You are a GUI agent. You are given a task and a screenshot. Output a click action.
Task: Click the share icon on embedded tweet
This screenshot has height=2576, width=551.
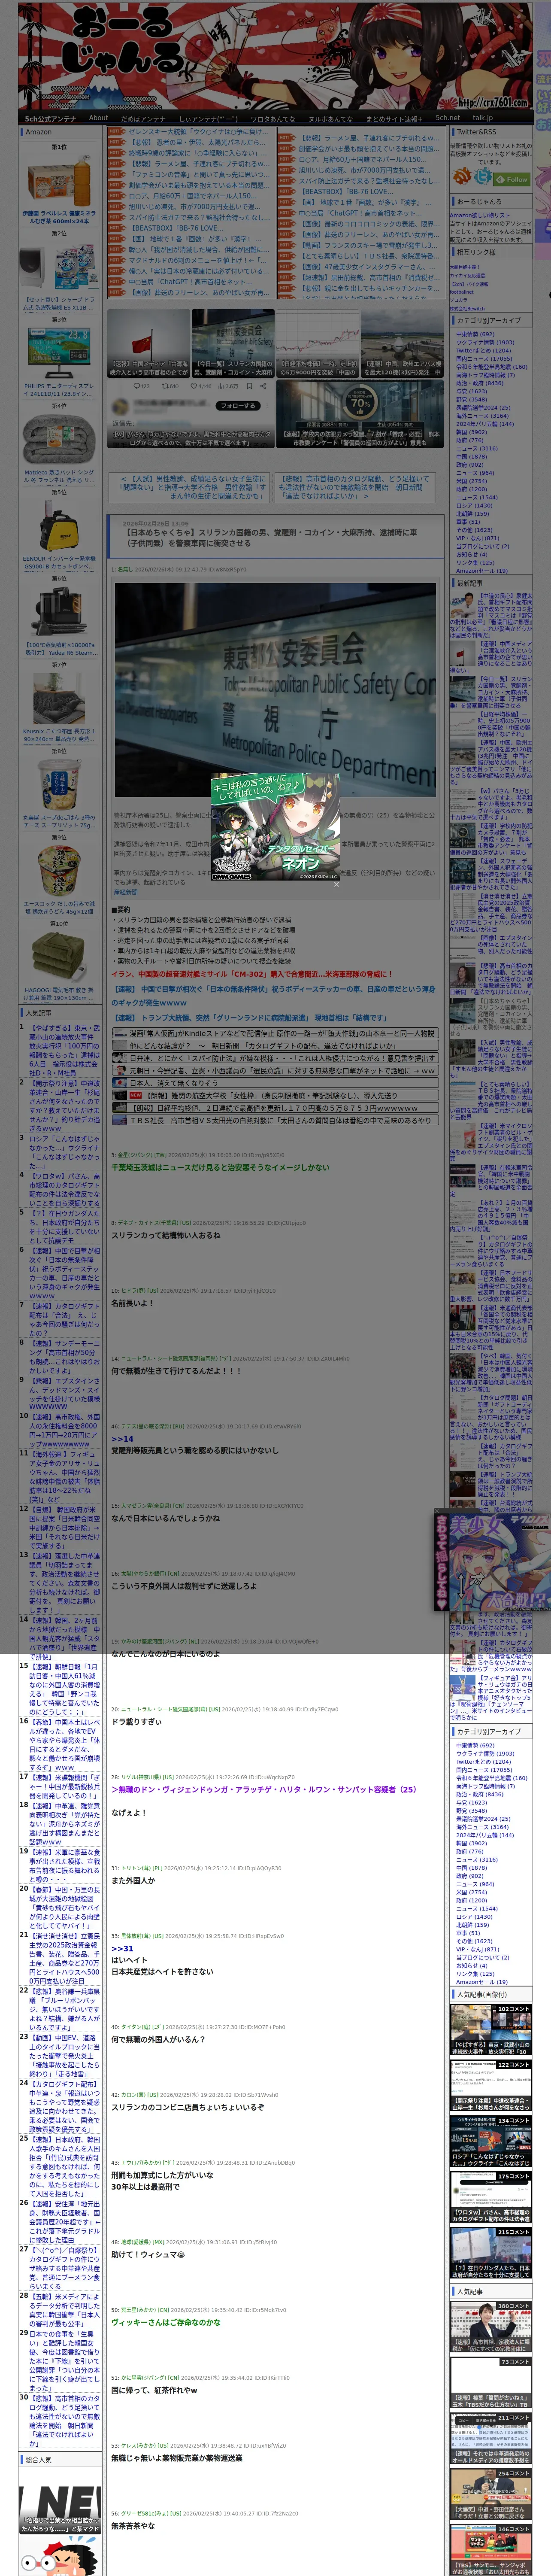pyautogui.click(x=264, y=385)
